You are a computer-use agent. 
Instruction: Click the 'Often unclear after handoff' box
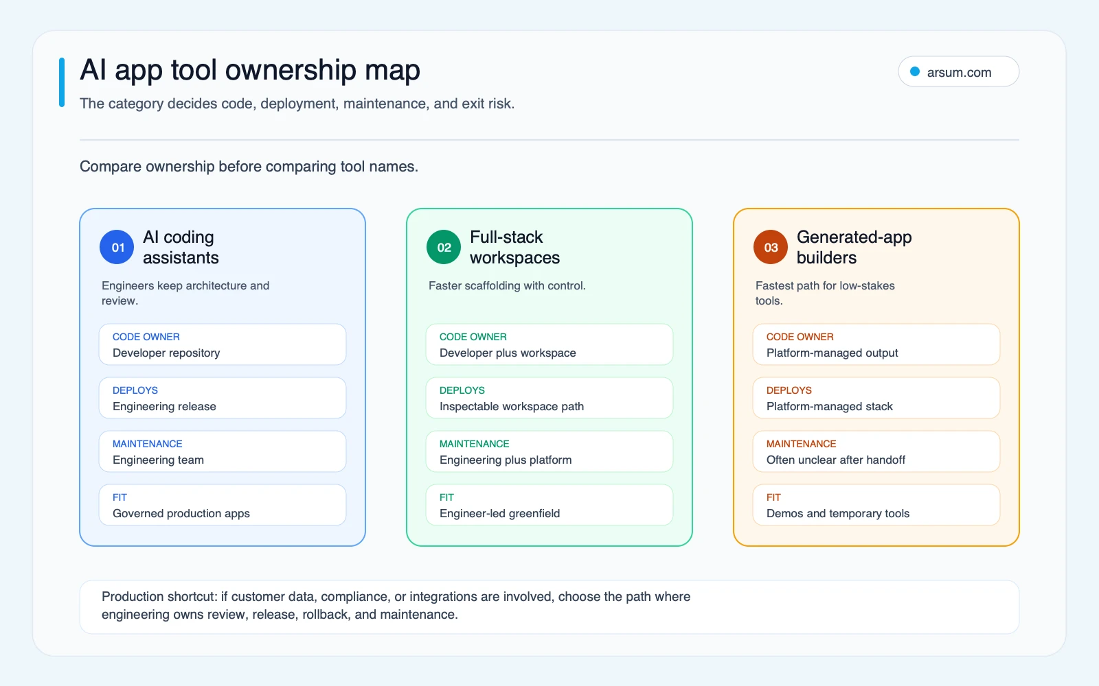coord(876,451)
